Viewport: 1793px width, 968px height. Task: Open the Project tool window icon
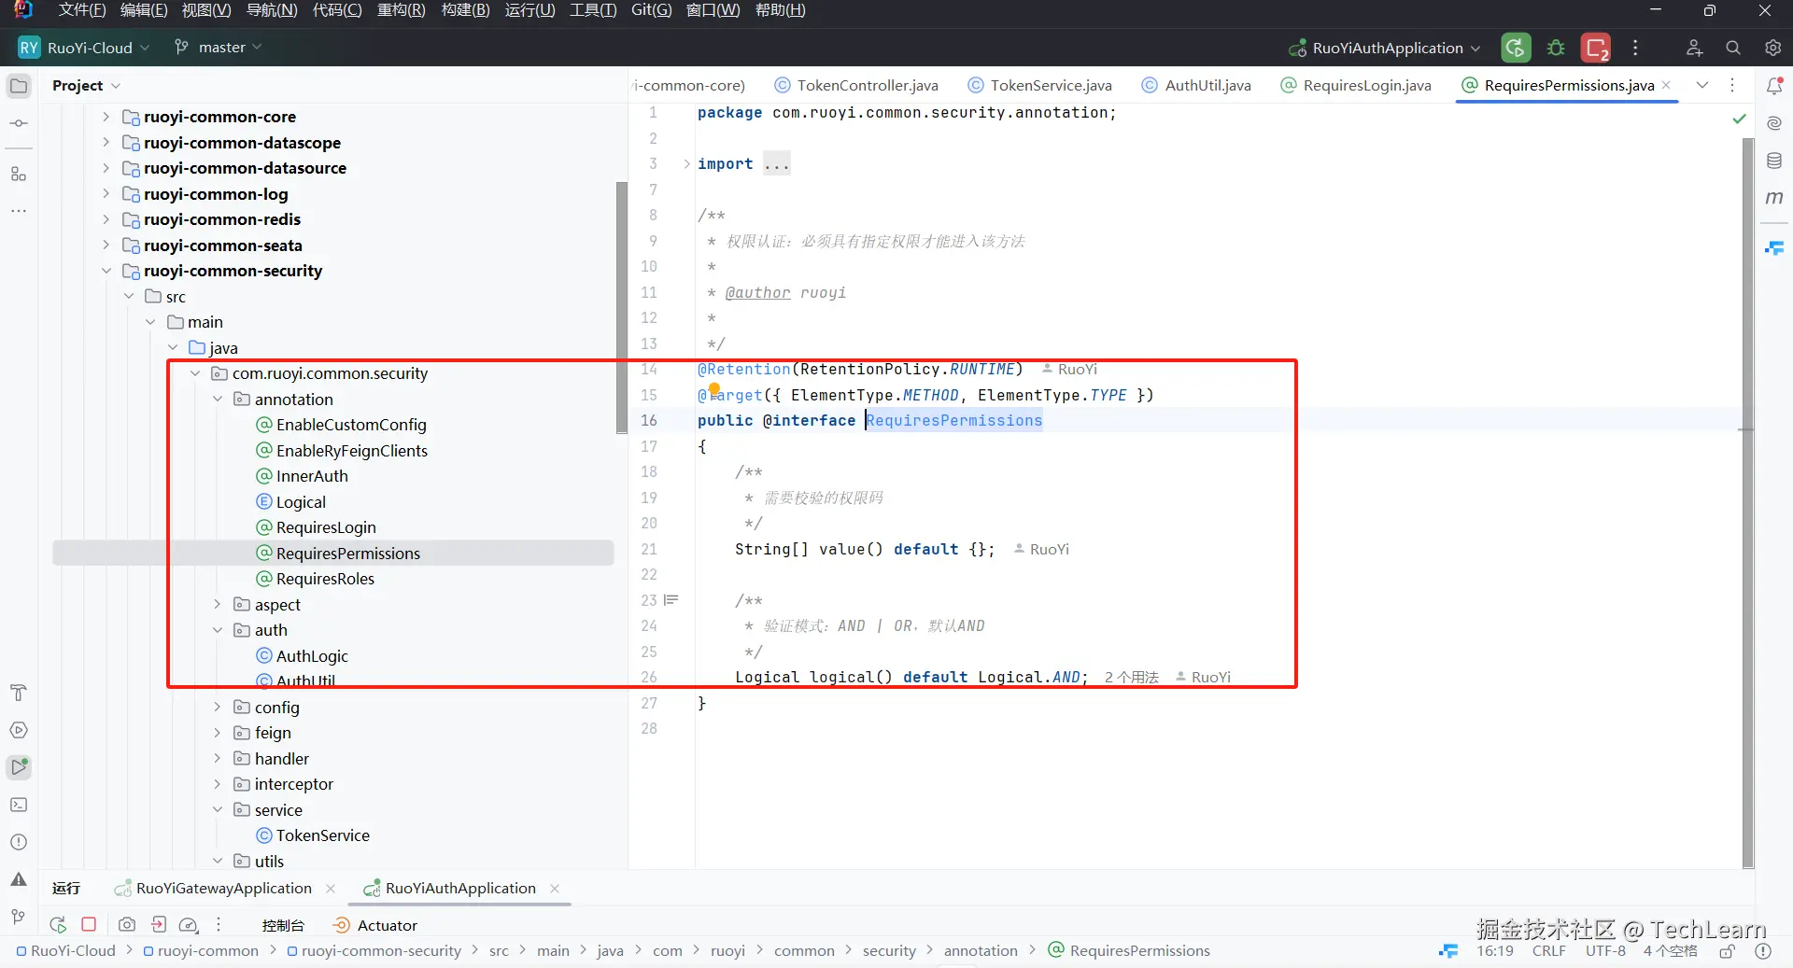[19, 86]
